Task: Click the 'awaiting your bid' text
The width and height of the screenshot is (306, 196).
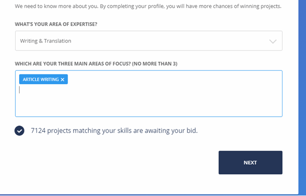Action: 171,130
